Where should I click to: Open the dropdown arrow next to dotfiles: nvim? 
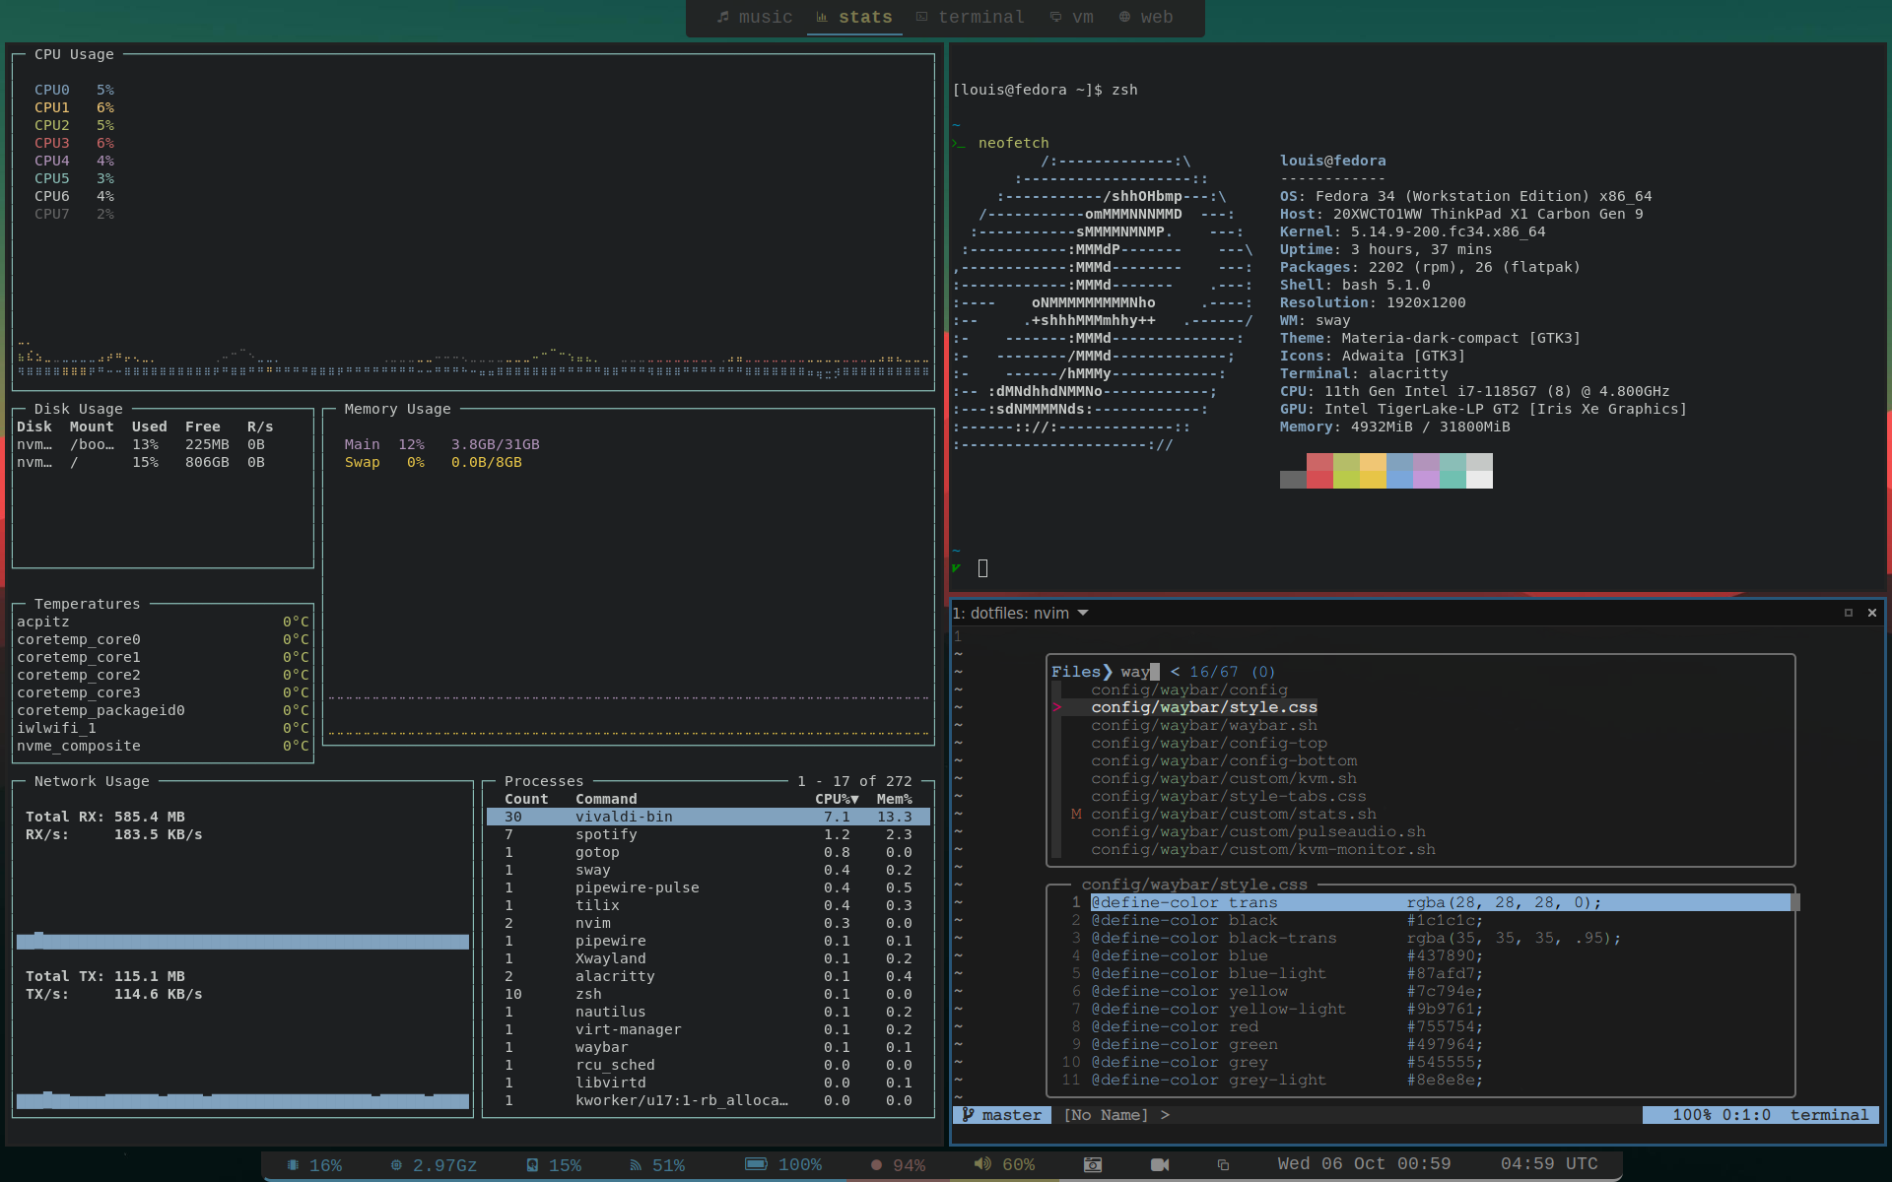1083,613
